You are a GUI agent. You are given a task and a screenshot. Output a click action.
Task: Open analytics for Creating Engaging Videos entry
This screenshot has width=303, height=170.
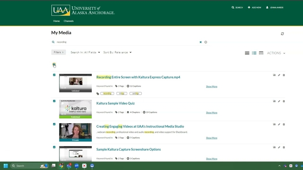click(274, 124)
